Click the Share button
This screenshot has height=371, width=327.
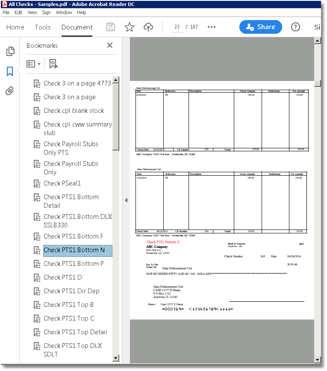pyautogui.click(x=260, y=27)
